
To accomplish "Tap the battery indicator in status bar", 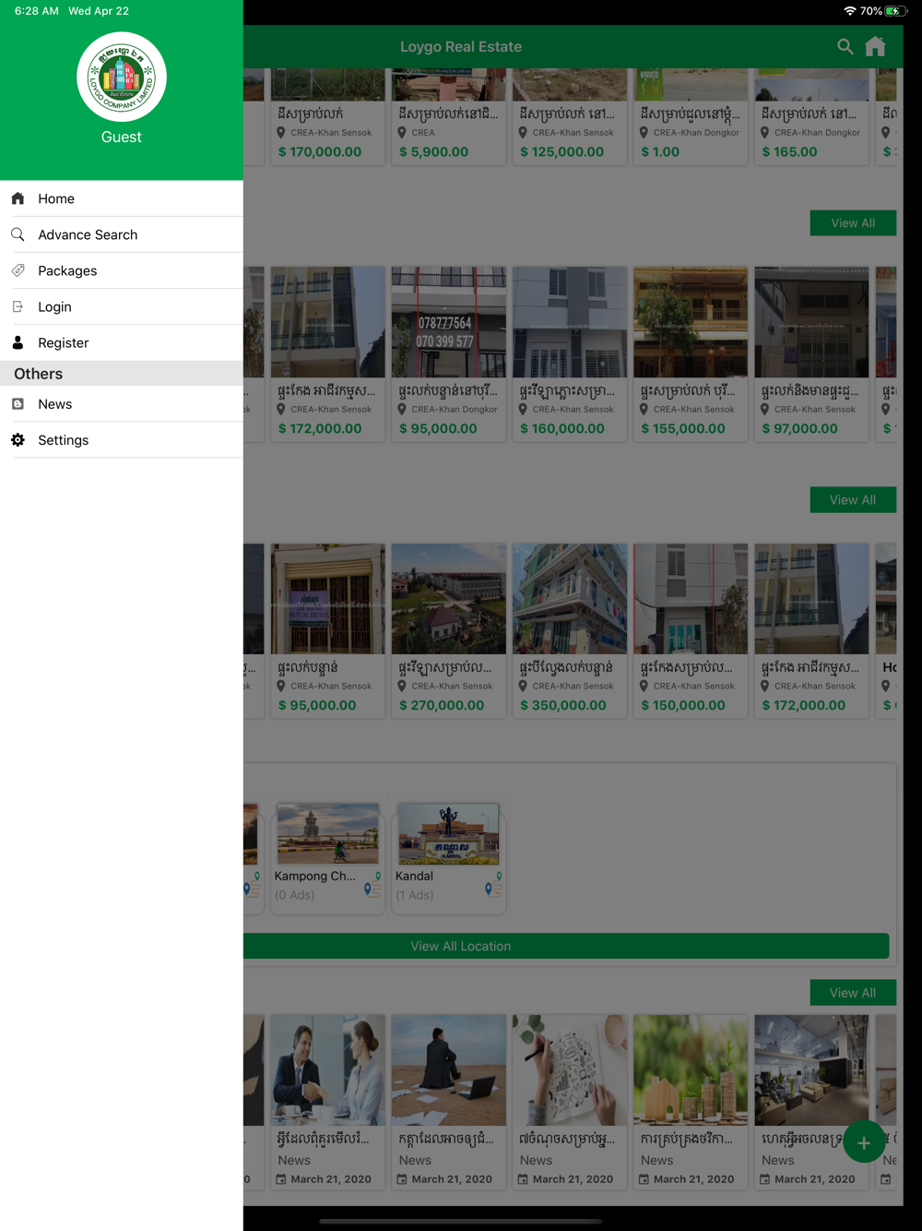I will pyautogui.click(x=894, y=11).
